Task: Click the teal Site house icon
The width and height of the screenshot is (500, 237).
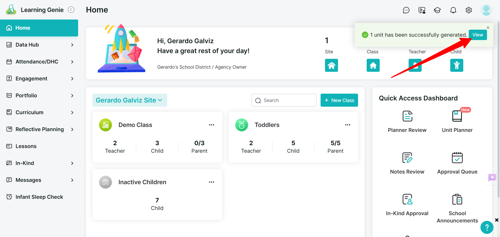Action: [331, 65]
